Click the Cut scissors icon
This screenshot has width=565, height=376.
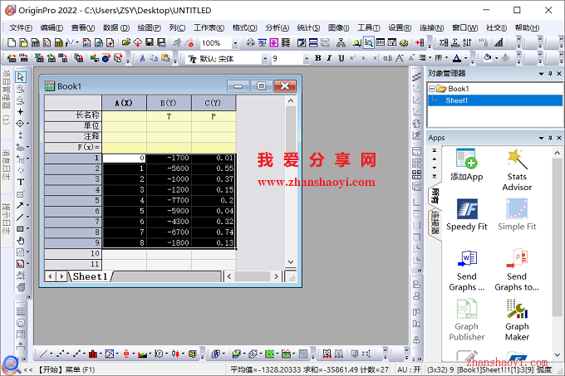pyautogui.click(x=142, y=58)
